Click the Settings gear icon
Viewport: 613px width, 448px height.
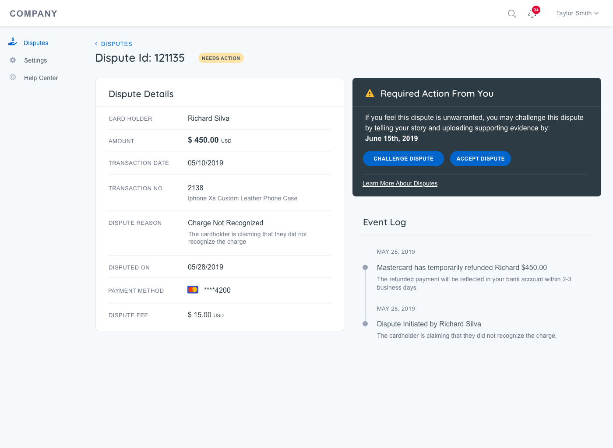pyautogui.click(x=13, y=60)
